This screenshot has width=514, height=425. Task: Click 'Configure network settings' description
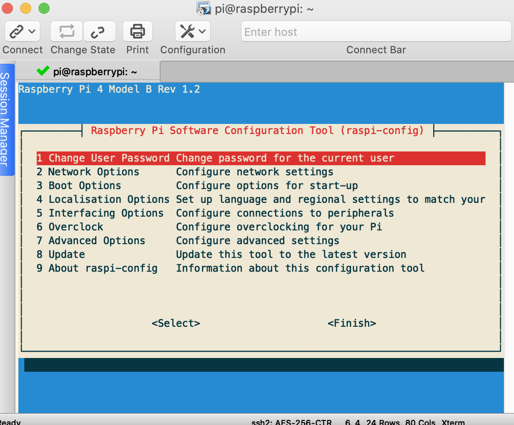coord(255,172)
